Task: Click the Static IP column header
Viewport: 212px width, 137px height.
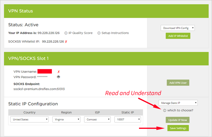Action: pos(128,112)
